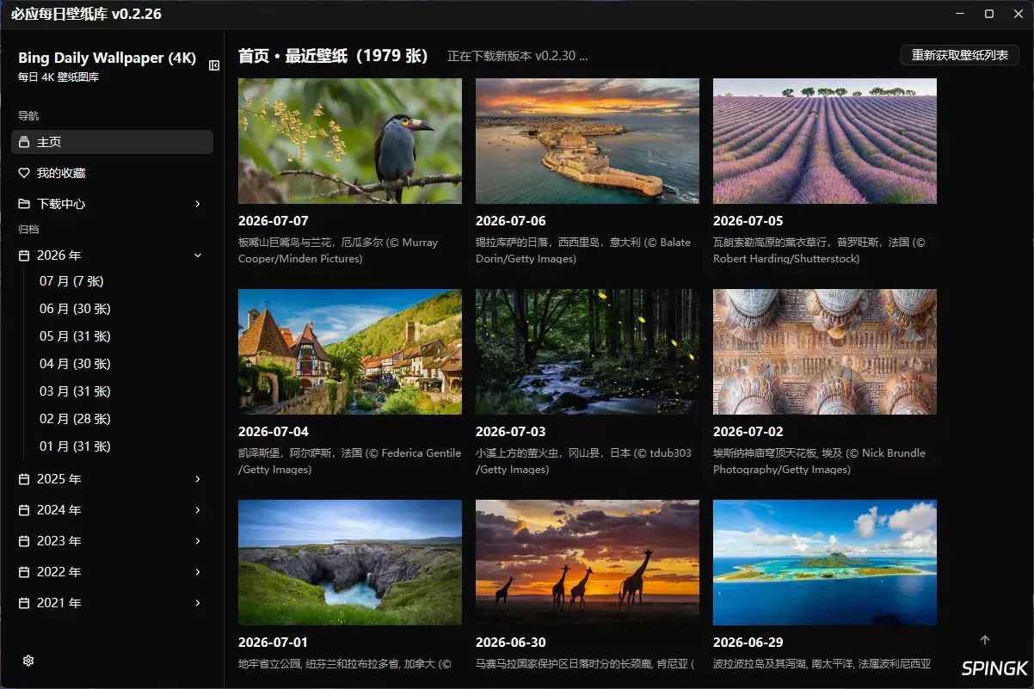Expand the 下载中心 submenu chevron
The width and height of the screenshot is (1034, 689).
pyautogui.click(x=198, y=204)
